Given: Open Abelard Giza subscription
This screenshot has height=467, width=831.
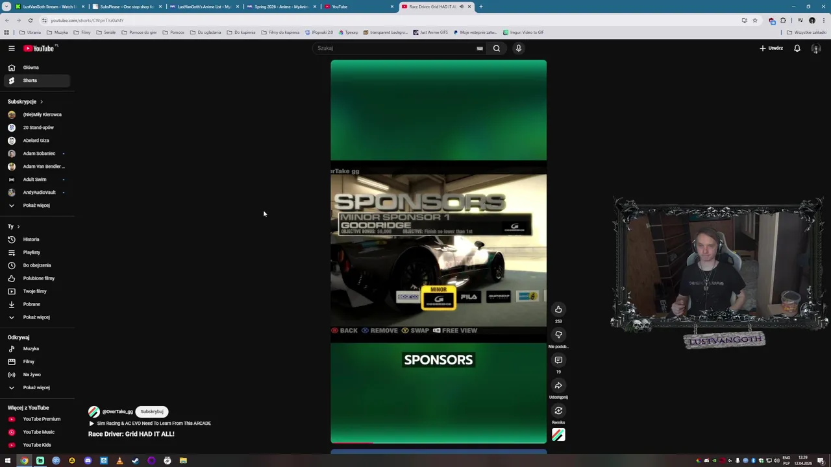Looking at the screenshot, I should click(x=37, y=140).
